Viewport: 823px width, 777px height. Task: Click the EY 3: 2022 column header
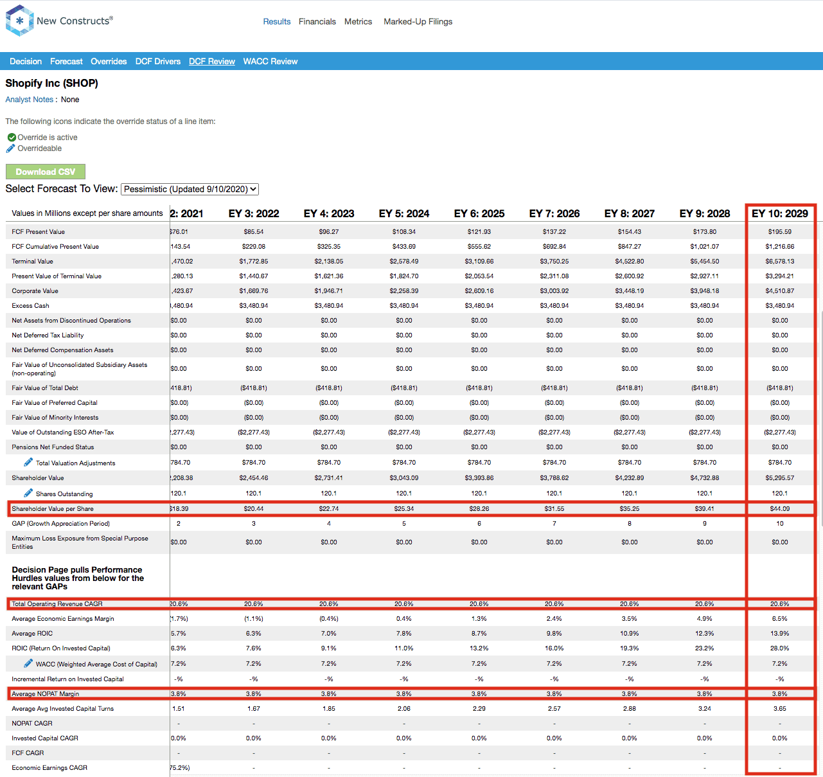click(254, 213)
